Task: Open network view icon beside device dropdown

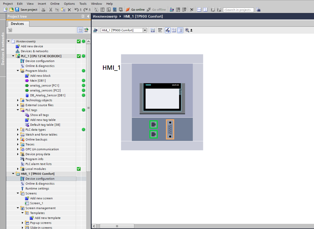Action: tap(96, 30)
